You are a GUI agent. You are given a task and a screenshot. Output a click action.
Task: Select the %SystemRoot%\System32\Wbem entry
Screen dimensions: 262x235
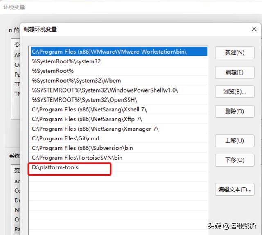[x=118, y=81]
